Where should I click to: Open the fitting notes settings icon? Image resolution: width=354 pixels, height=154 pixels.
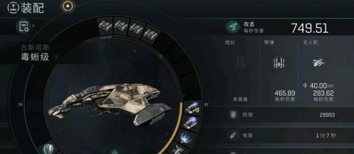(24, 26)
